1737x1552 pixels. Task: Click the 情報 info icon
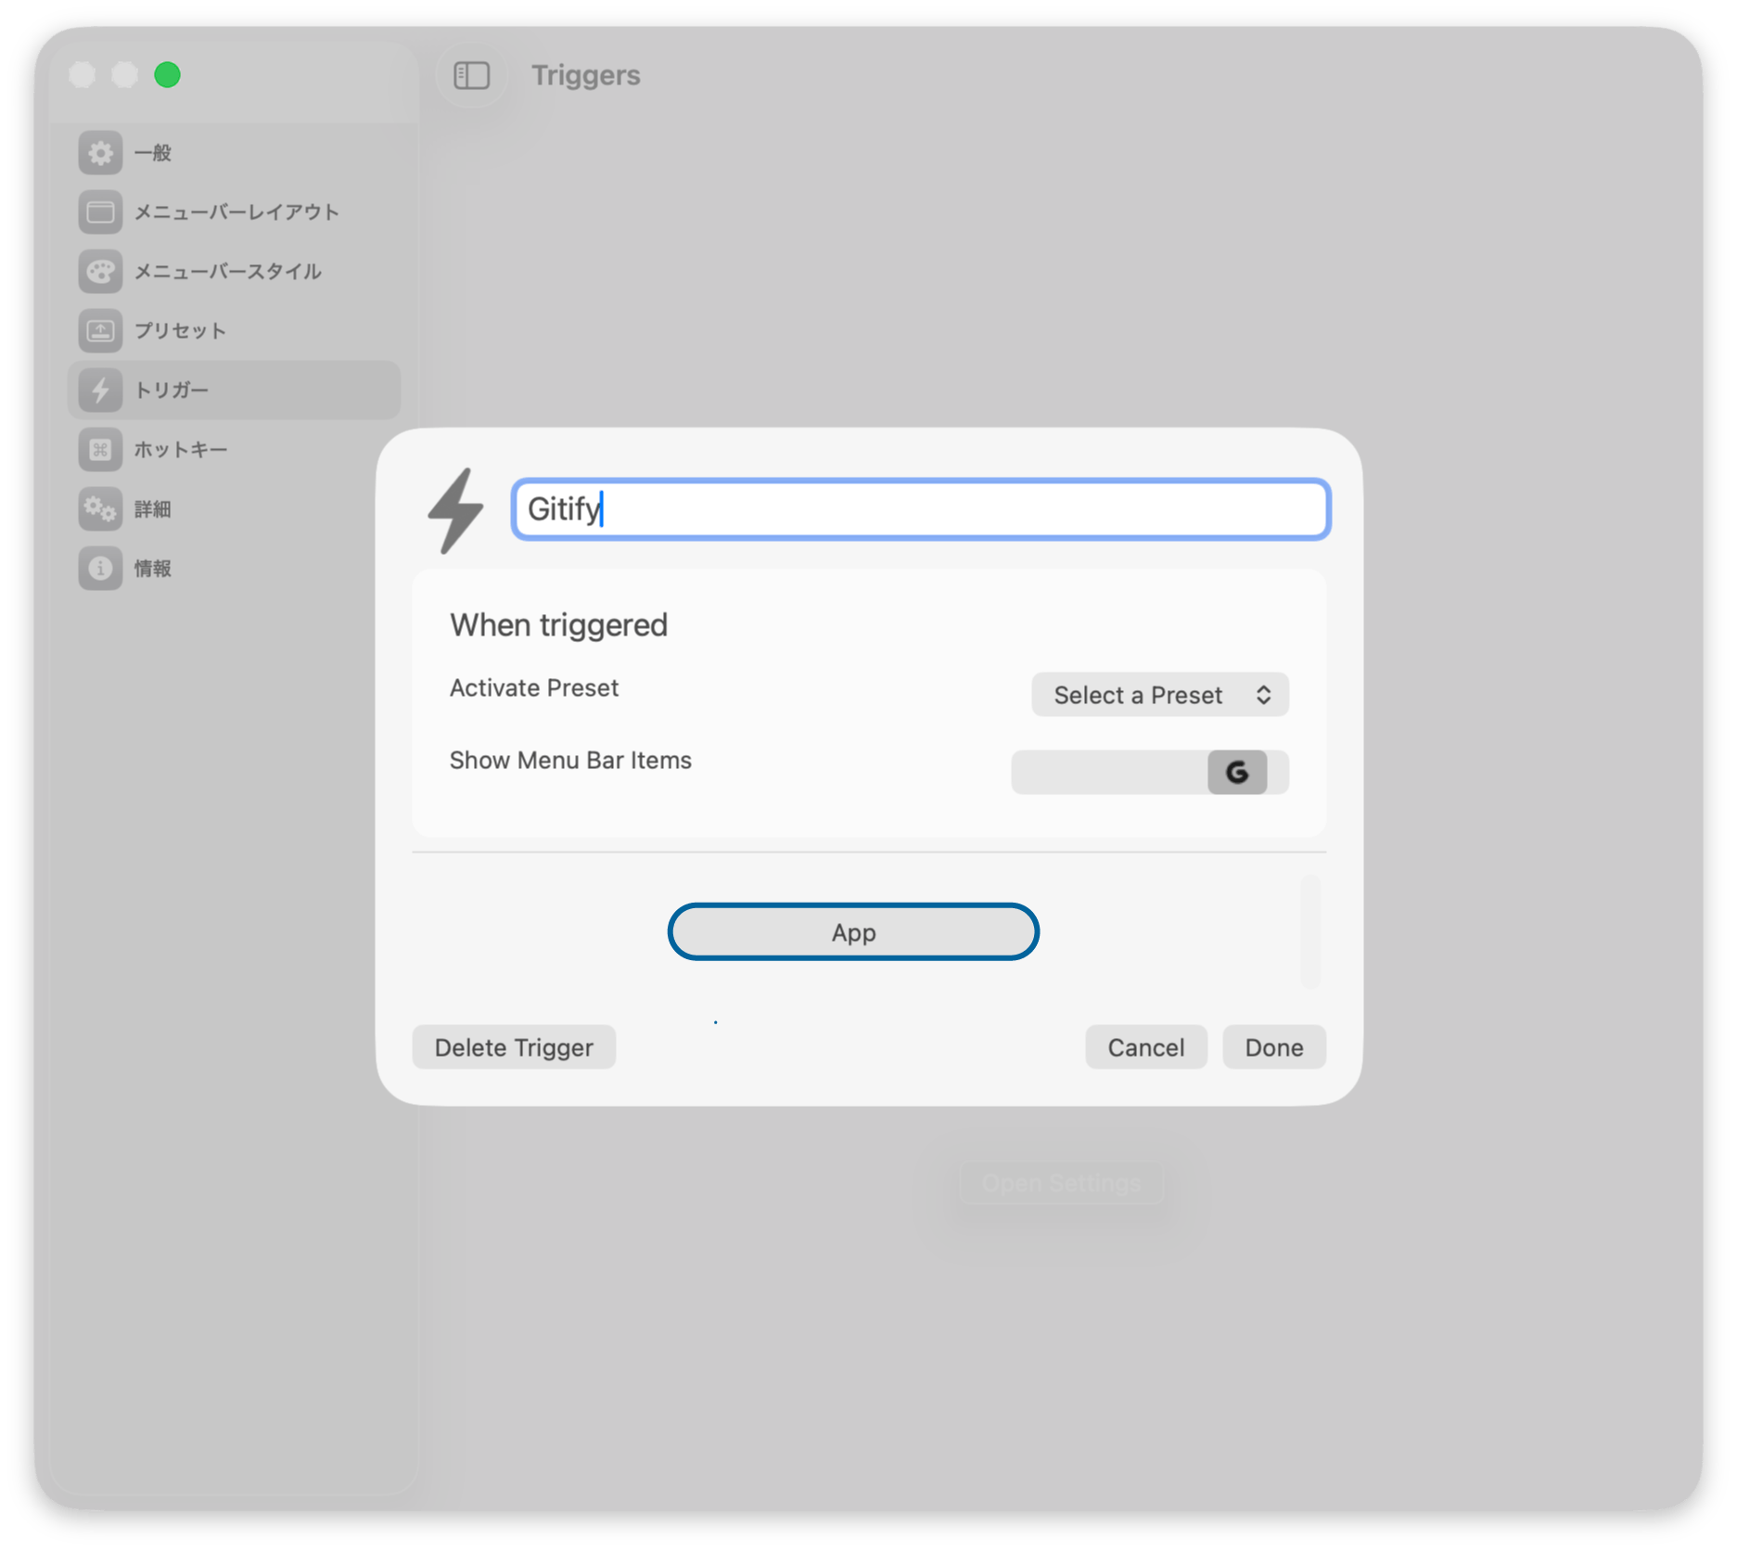click(100, 569)
